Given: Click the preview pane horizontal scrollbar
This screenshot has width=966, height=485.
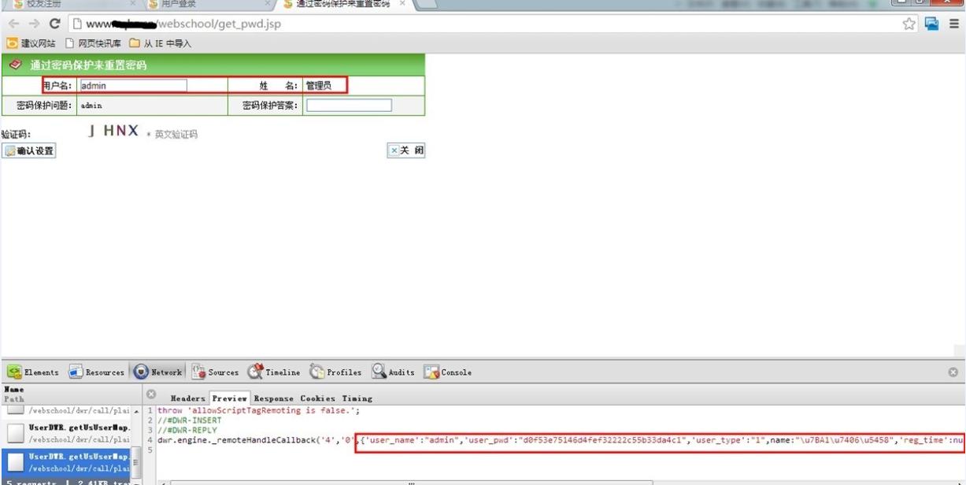Looking at the screenshot, I should tap(409, 481).
